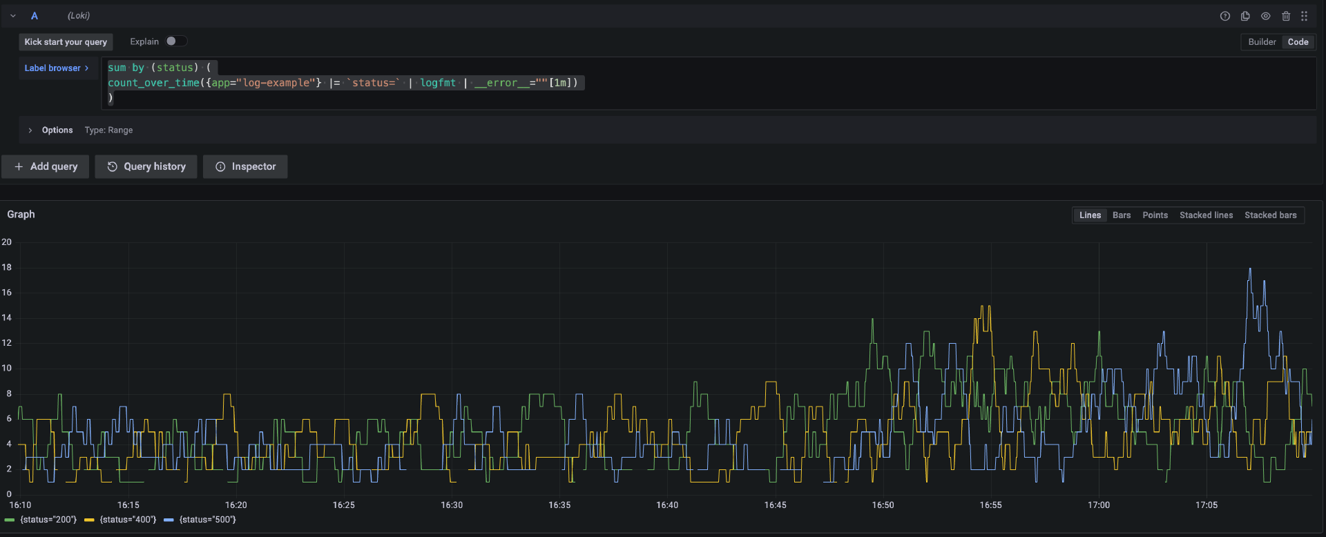The image size is (1326, 537).
Task: Toggle the Explain switch
Action: pyautogui.click(x=175, y=41)
